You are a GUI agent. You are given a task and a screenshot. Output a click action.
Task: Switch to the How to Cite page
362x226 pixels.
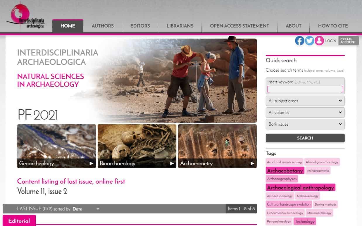tap(333, 26)
